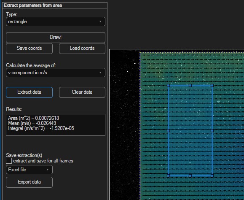This screenshot has width=244, height=200.
Task: Click 'Extract parameters from area' panel title
Action: click(33, 5)
